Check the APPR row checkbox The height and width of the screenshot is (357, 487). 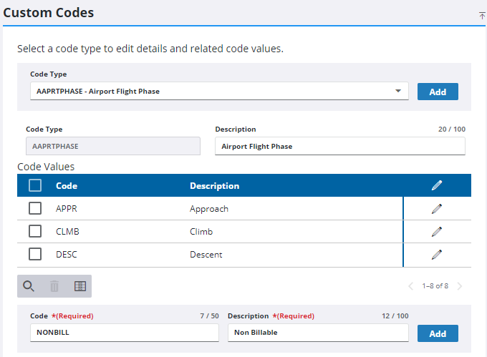[x=35, y=209]
